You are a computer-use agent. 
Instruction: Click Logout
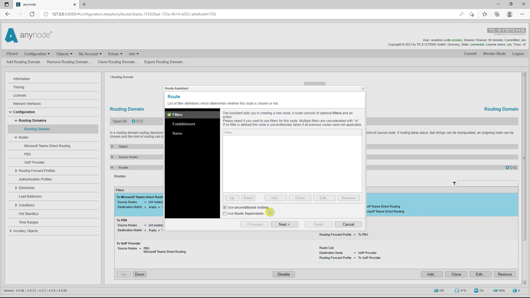518,54
